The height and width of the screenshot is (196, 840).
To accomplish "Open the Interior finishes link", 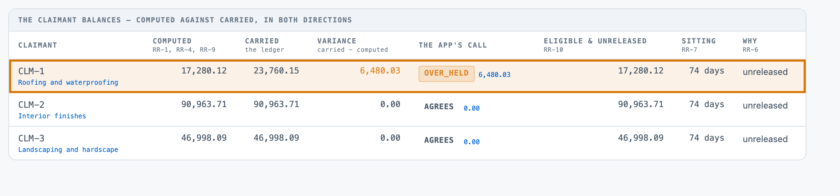I will (52, 116).
